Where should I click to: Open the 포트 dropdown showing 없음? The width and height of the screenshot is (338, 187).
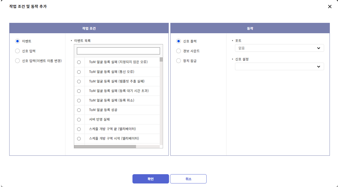coord(279,48)
